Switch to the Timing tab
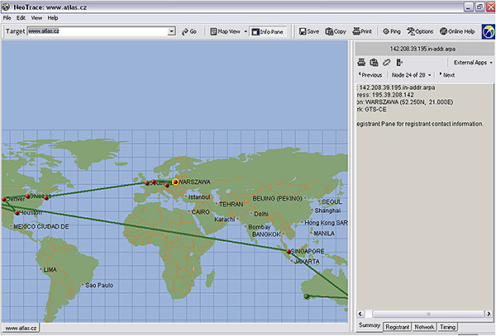The image size is (496, 336). (x=447, y=327)
